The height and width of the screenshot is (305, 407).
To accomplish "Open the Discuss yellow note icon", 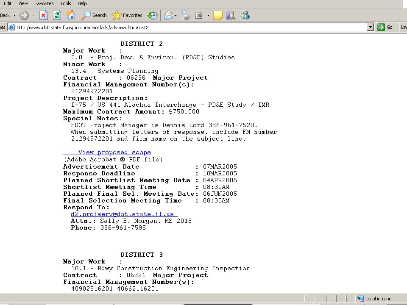I will pyautogui.click(x=218, y=15).
